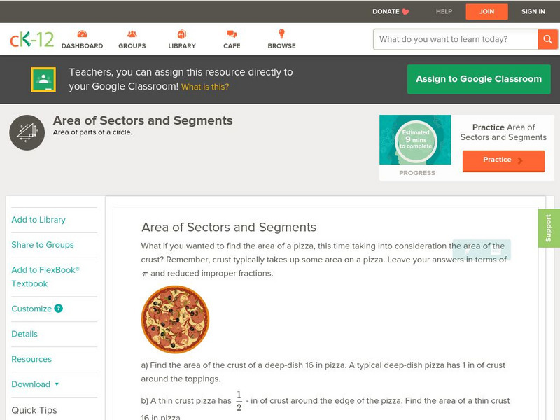Click the estimated time progress circle
560x420 pixels.
416,140
